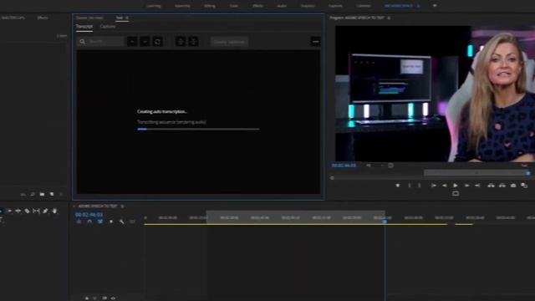
Task: Open the Program monitor zoom level dropdown
Action: (374, 166)
